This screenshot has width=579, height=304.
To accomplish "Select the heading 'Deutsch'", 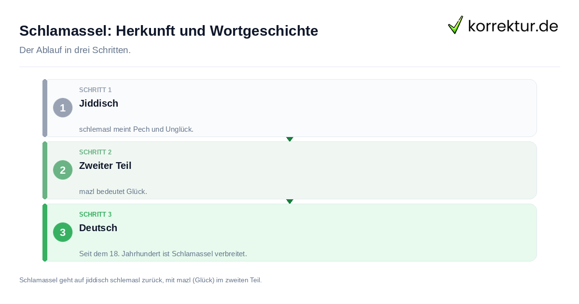I will pos(98,228).
